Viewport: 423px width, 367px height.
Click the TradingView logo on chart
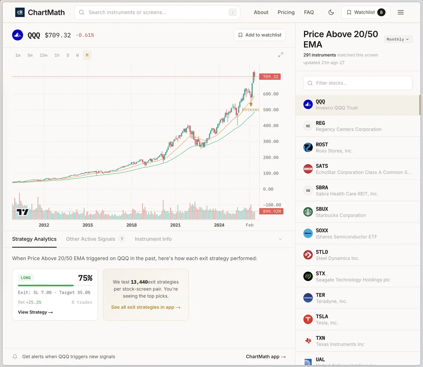[23, 212]
